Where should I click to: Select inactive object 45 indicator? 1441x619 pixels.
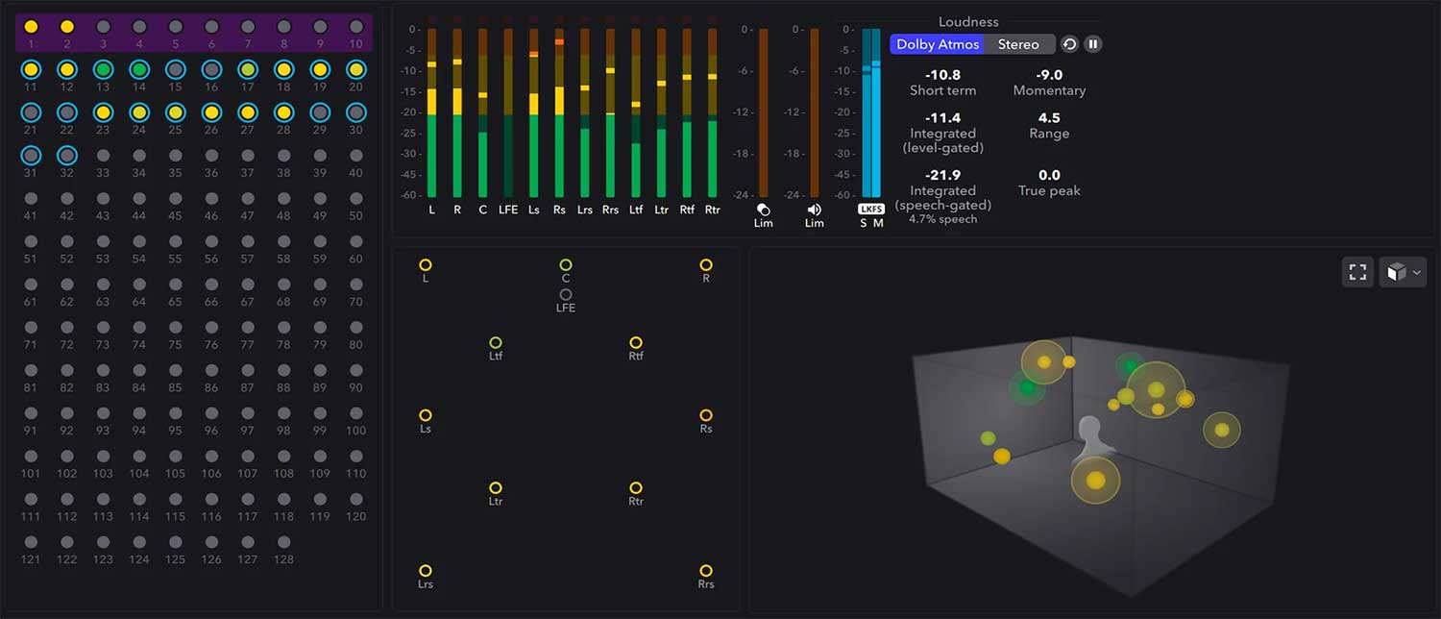coord(175,198)
